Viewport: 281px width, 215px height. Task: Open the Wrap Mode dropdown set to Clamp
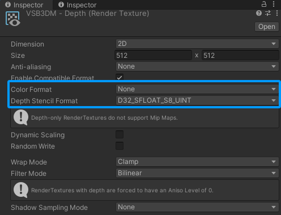[197, 162]
